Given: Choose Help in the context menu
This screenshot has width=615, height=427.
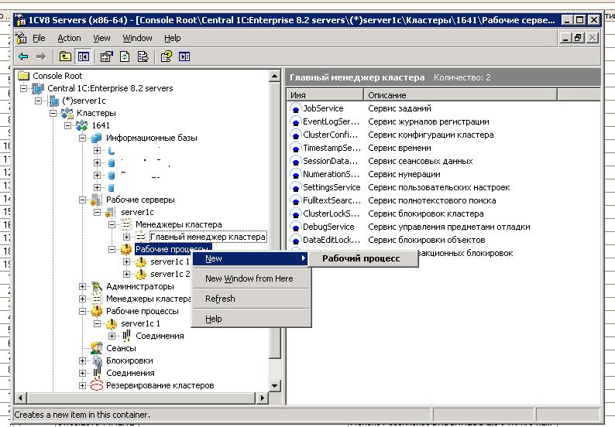Looking at the screenshot, I should 250,319.
